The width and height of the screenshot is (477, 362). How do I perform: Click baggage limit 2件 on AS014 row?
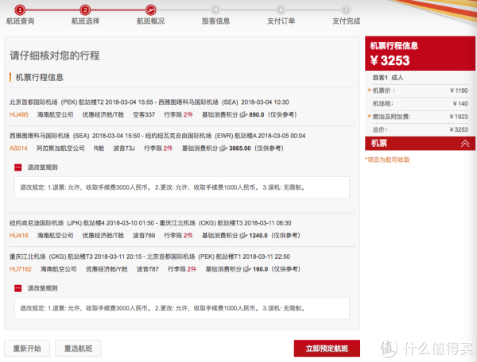[168, 148]
